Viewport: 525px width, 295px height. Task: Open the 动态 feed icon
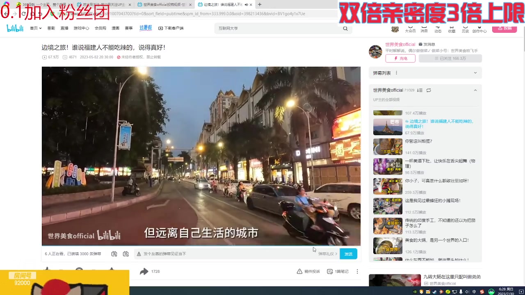(438, 29)
